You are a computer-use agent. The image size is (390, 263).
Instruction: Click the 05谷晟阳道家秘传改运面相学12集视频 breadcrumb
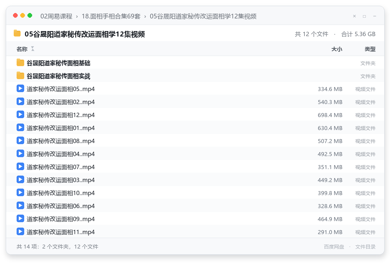(203, 16)
